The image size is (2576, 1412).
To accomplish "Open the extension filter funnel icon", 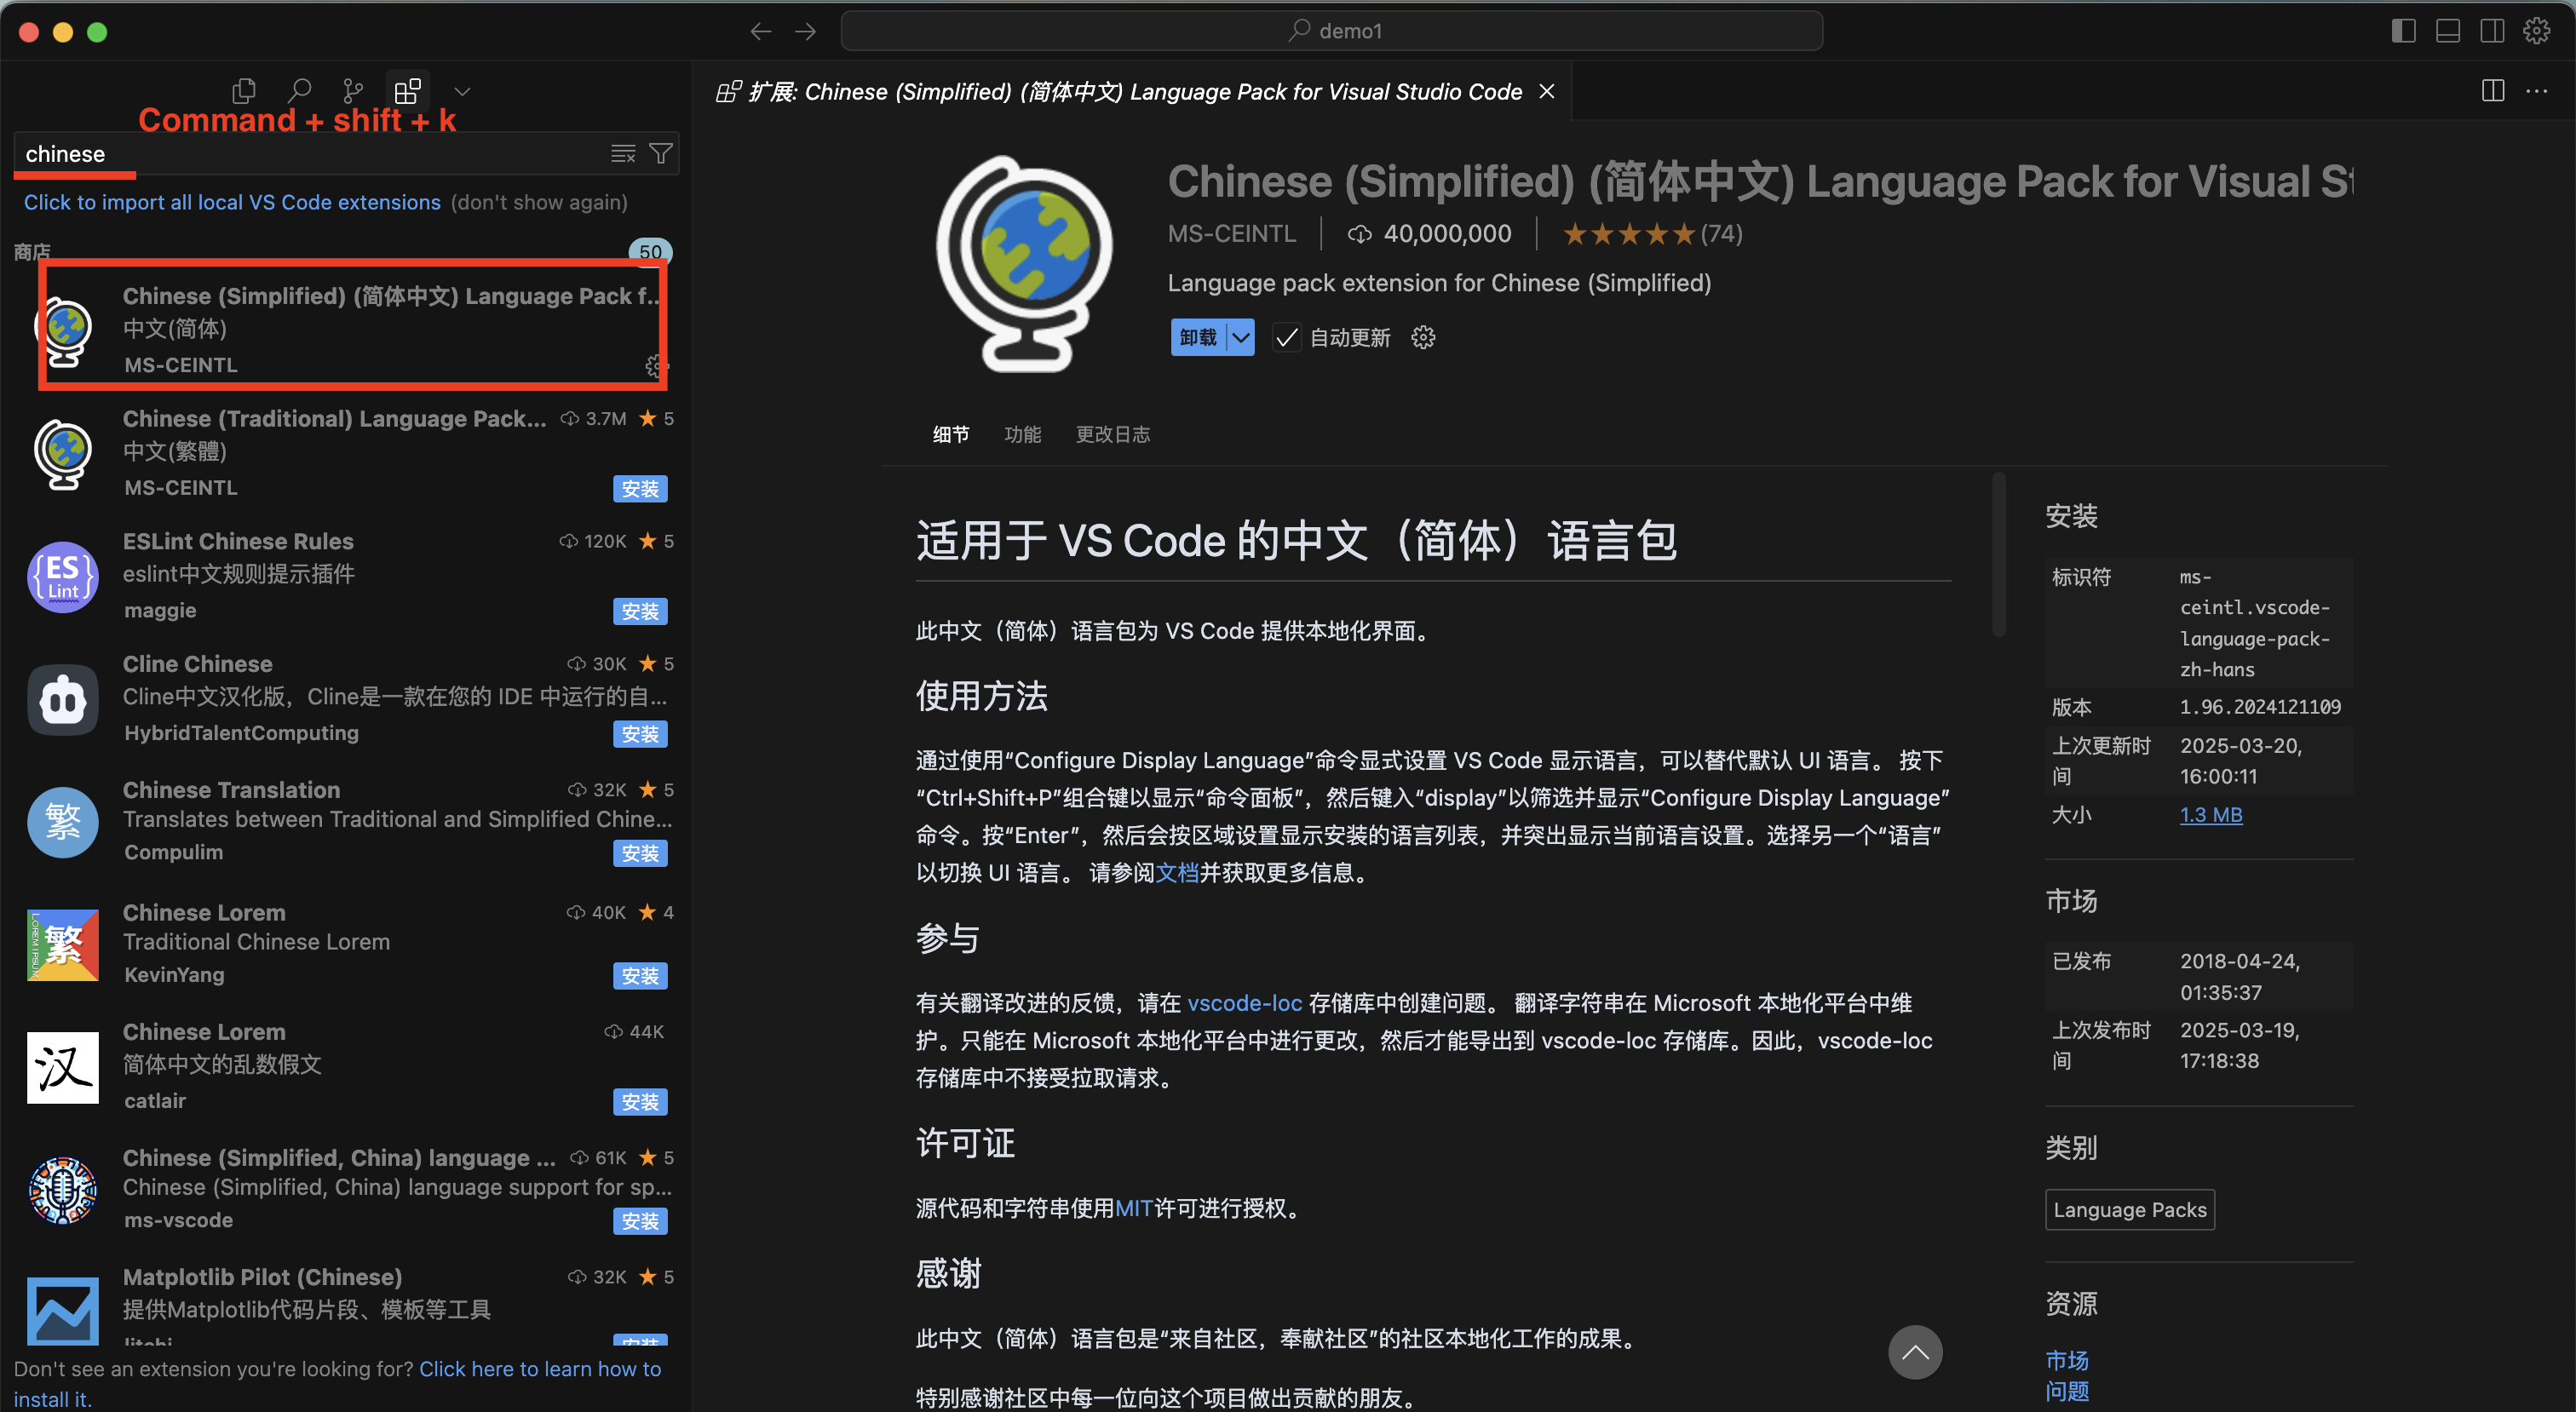I will (x=661, y=153).
